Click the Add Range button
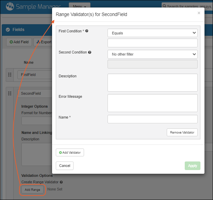The image size is (213, 200). pos(32,189)
